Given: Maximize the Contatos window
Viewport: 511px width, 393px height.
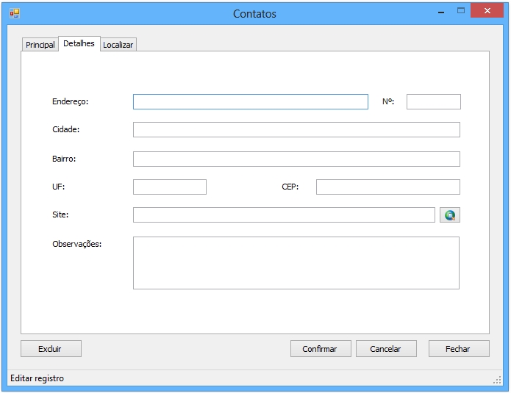Looking at the screenshot, I should click(x=461, y=11).
